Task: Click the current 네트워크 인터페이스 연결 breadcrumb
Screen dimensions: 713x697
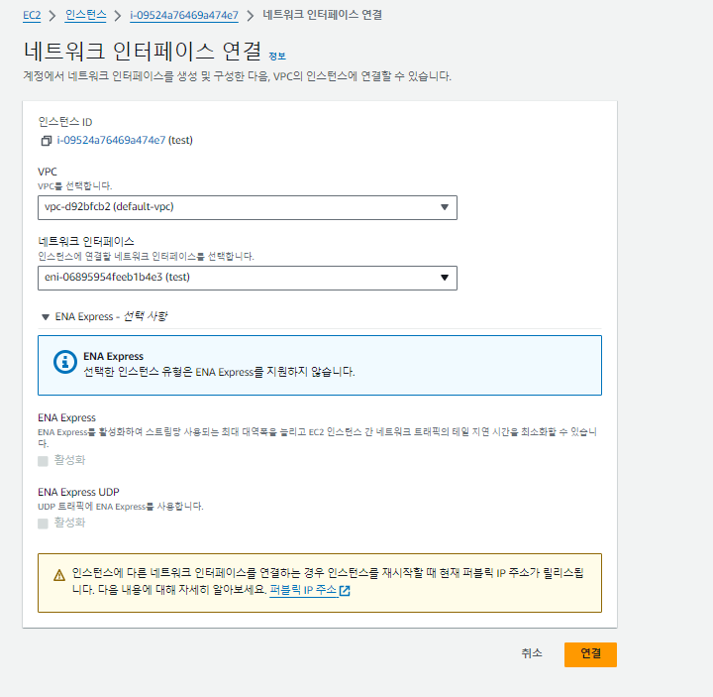Action: 322,15
